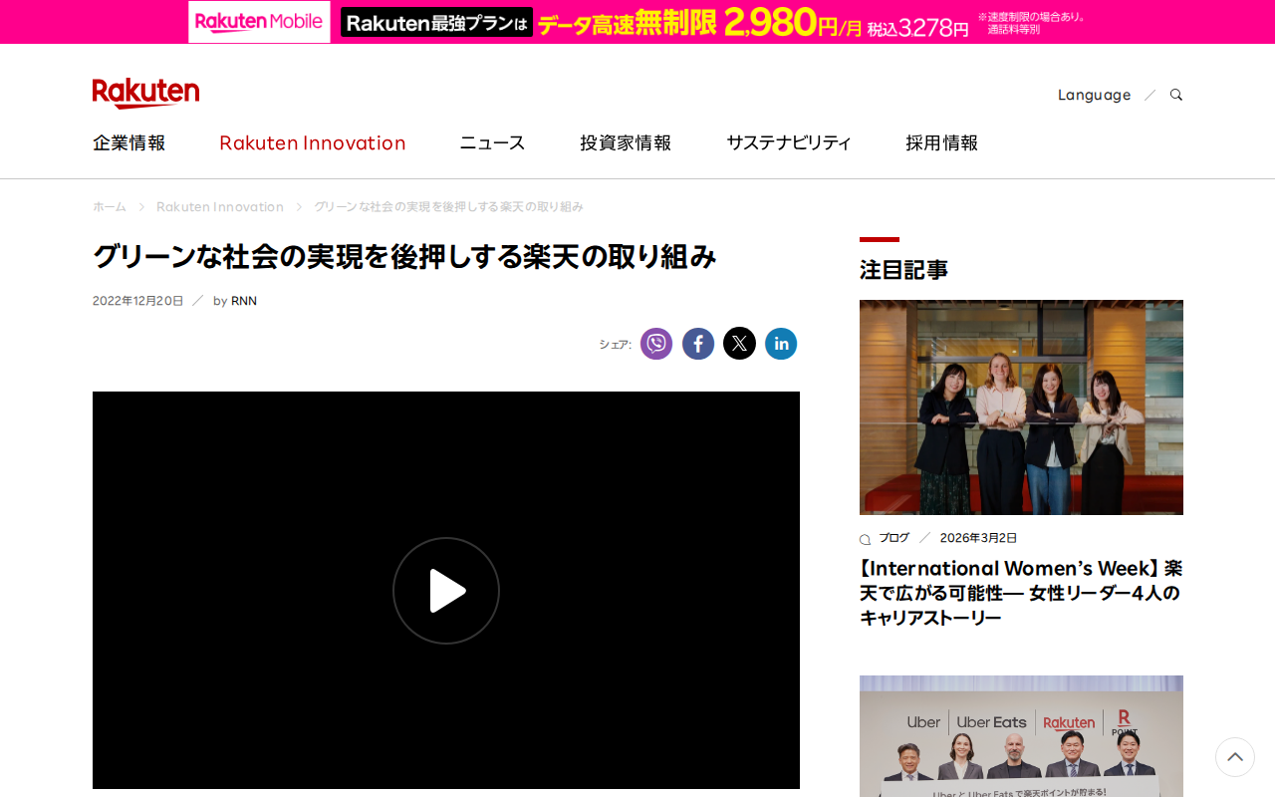This screenshot has height=797, width=1275.
Task: Share the article on Facebook
Action: [698, 343]
